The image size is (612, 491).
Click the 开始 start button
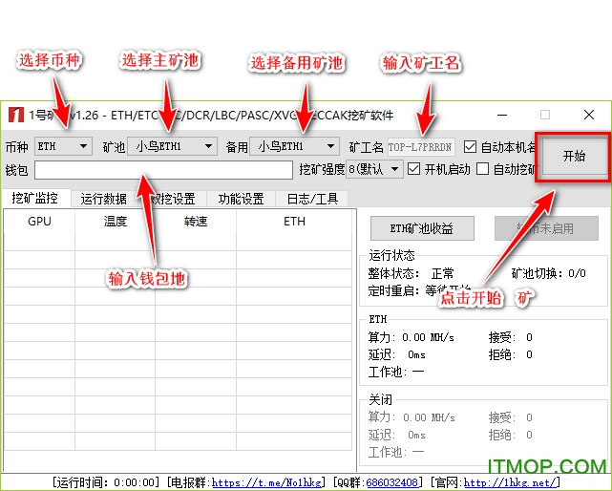coord(574,157)
